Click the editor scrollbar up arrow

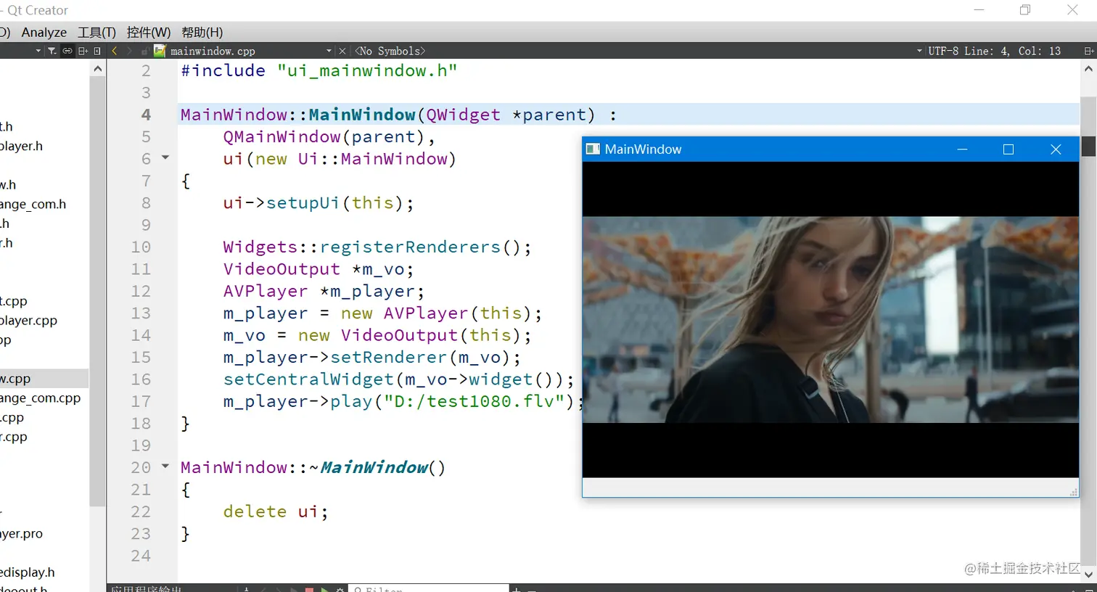point(1088,69)
